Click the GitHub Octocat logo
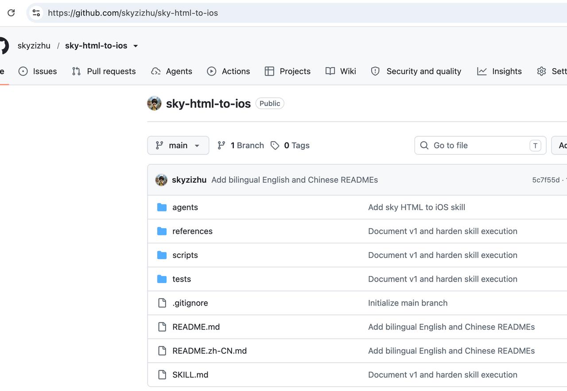The width and height of the screenshot is (567, 391). coord(3,46)
